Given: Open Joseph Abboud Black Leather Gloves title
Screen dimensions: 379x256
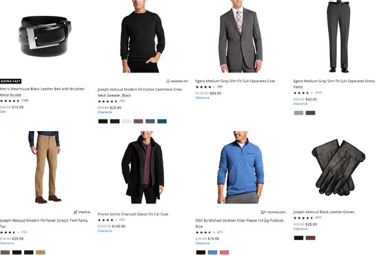Looking at the screenshot, I should pos(324,212).
